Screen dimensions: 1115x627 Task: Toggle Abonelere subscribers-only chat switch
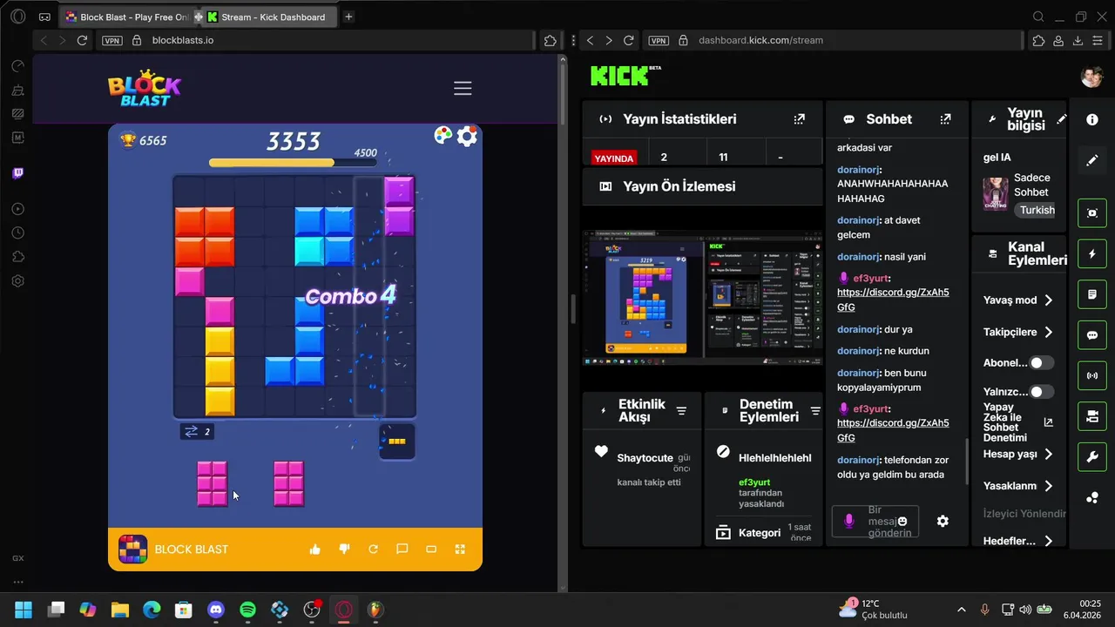click(1041, 363)
